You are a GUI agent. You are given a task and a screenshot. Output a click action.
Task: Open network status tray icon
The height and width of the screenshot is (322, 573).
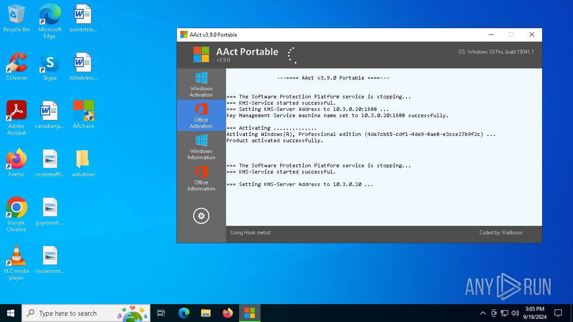pyautogui.click(x=505, y=313)
